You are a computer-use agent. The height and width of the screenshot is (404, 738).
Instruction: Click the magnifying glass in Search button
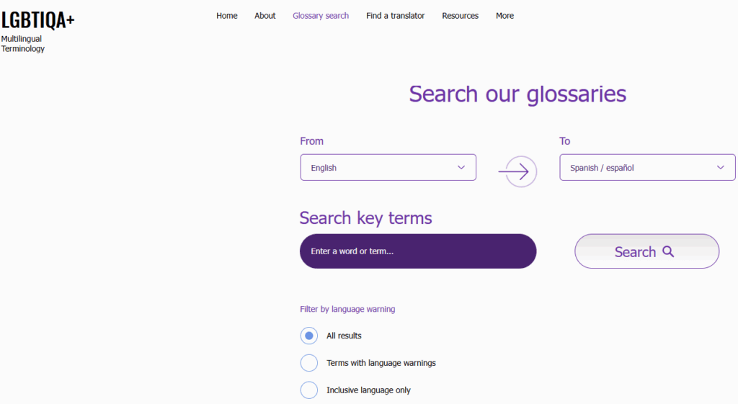pyautogui.click(x=668, y=251)
